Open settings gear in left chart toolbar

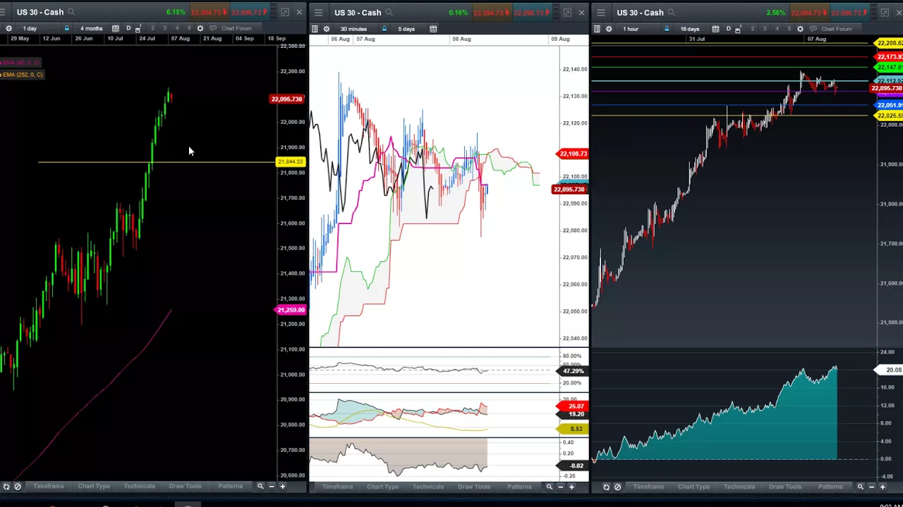(8, 28)
